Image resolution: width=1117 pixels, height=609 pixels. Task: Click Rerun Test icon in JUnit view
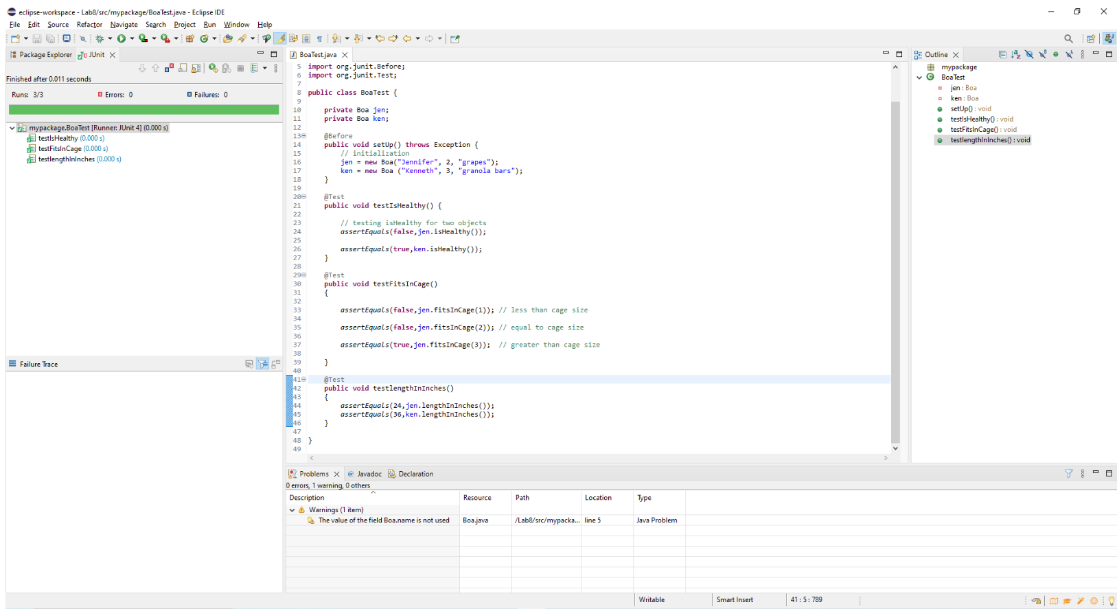tap(213, 68)
